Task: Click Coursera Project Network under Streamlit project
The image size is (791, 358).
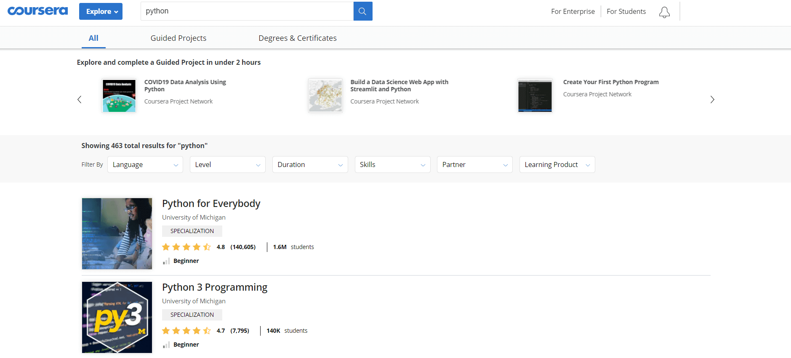Action: [x=384, y=101]
